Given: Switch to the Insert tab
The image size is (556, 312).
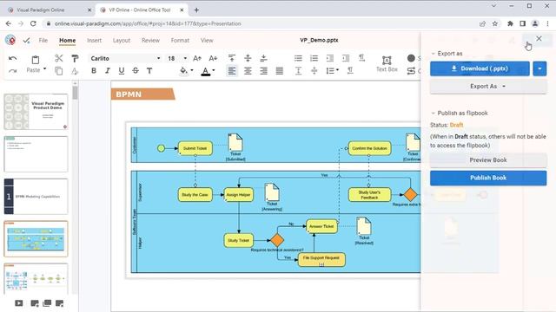Looking at the screenshot, I should 95,41.
